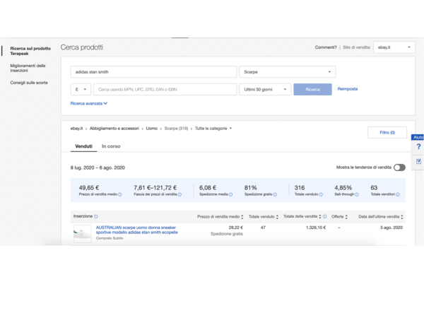Open Tutte le categorie breadcrumb dropdown
The image size is (424, 318).
pyautogui.click(x=213, y=129)
